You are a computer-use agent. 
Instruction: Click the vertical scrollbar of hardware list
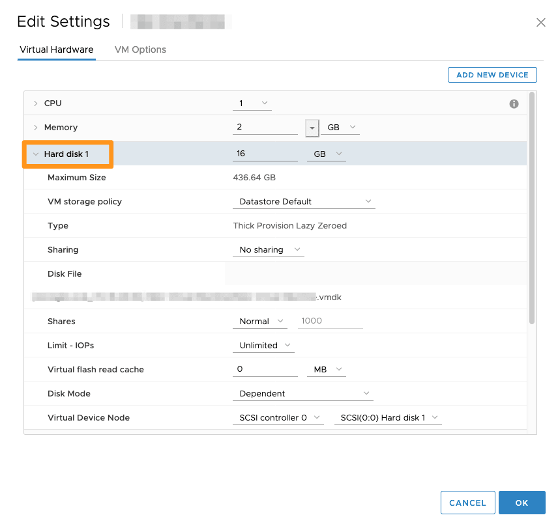tap(532, 208)
